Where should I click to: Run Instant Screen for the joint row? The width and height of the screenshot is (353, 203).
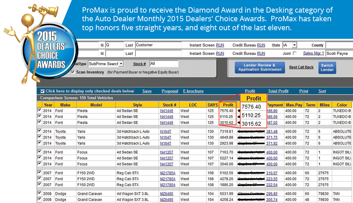[220, 53]
